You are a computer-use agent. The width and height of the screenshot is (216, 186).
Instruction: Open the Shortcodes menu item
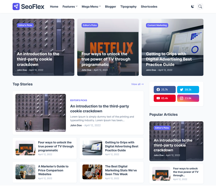(149, 6)
